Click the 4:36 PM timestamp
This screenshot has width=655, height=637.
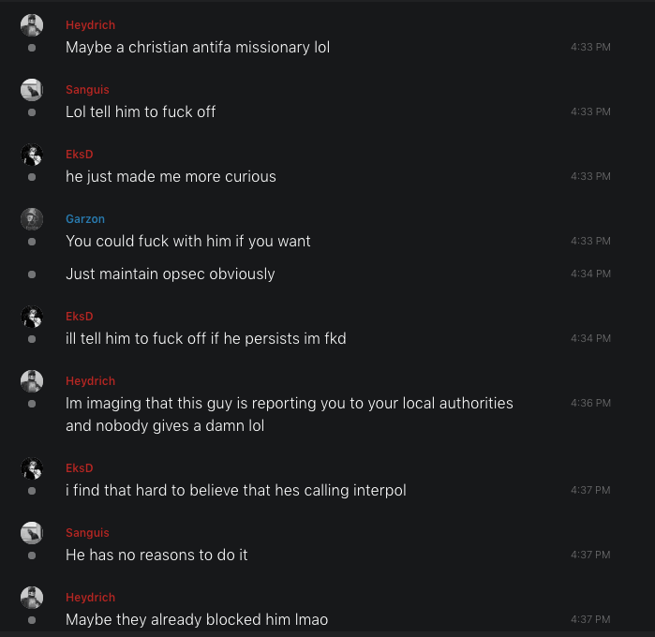click(590, 403)
